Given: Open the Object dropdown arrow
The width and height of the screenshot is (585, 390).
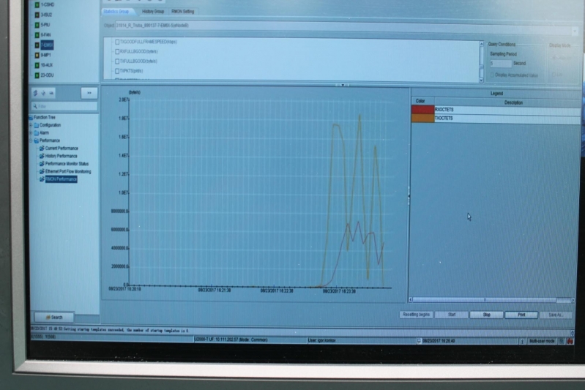Looking at the screenshot, I should [x=575, y=31].
